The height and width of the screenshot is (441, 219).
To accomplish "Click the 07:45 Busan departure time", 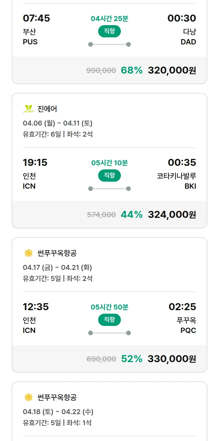I will pos(36,18).
